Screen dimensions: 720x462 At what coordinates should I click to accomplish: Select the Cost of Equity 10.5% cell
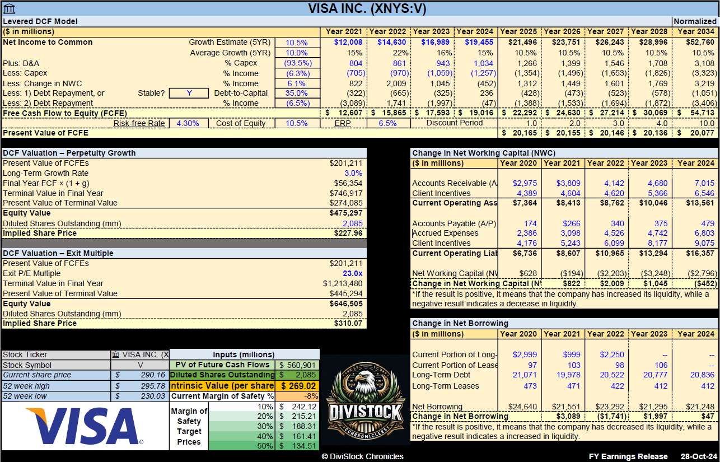(297, 123)
